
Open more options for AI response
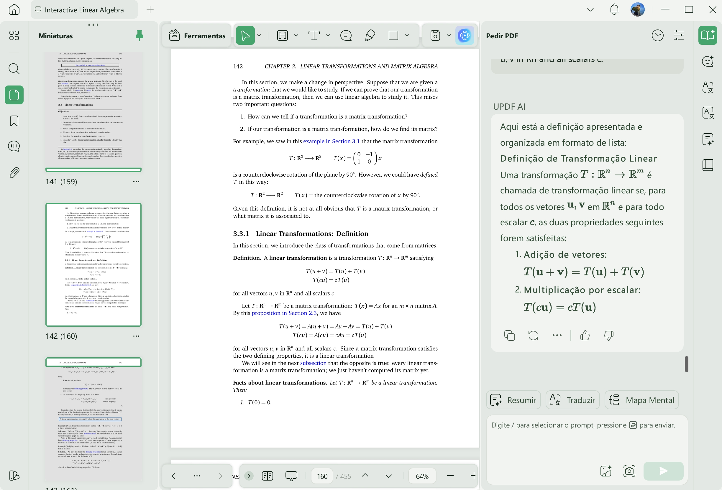(557, 335)
